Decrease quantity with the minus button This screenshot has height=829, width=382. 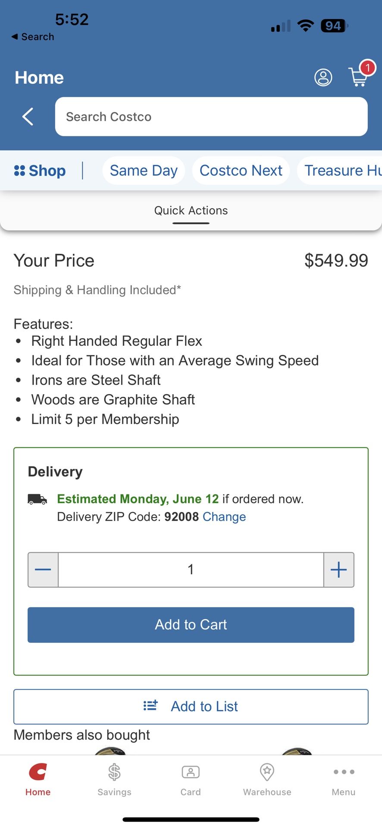[43, 570]
